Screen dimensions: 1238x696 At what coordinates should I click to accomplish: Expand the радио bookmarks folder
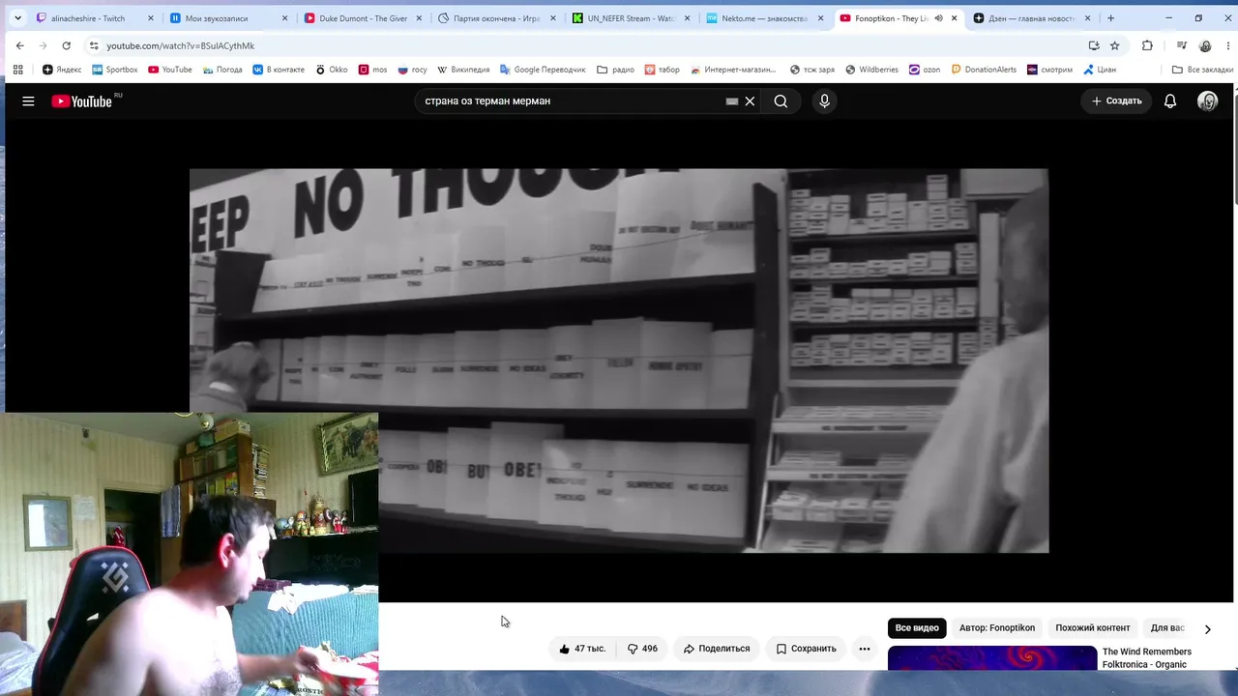pyautogui.click(x=615, y=70)
